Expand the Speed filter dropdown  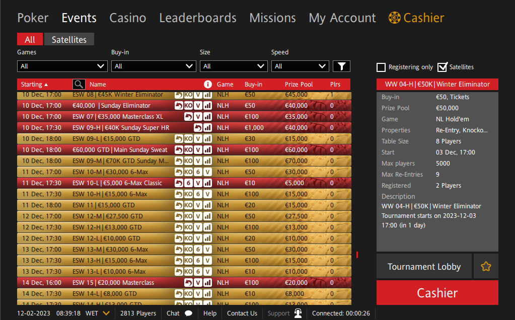(x=300, y=66)
